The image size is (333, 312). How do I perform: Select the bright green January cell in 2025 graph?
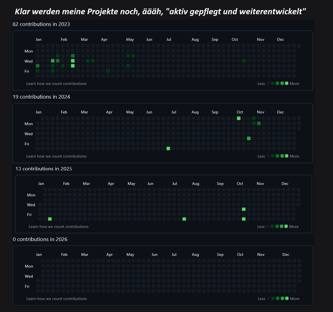click(x=50, y=219)
